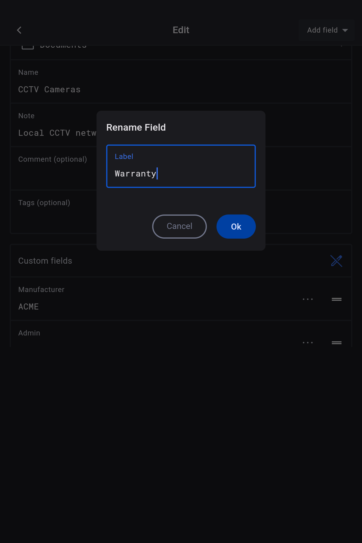Open the Add field dropdown
The image size is (362, 543).
(x=327, y=30)
